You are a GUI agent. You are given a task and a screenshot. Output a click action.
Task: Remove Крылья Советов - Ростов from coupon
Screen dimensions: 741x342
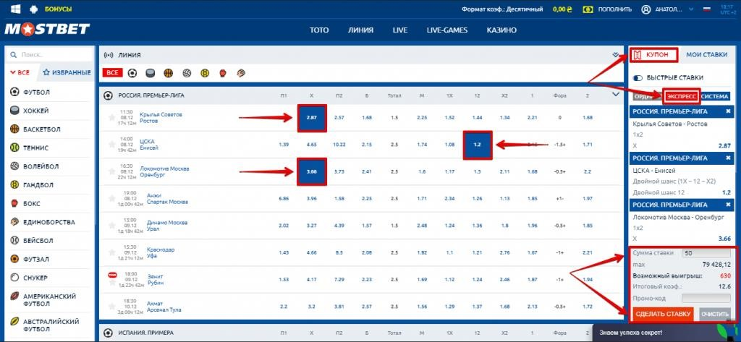point(728,111)
